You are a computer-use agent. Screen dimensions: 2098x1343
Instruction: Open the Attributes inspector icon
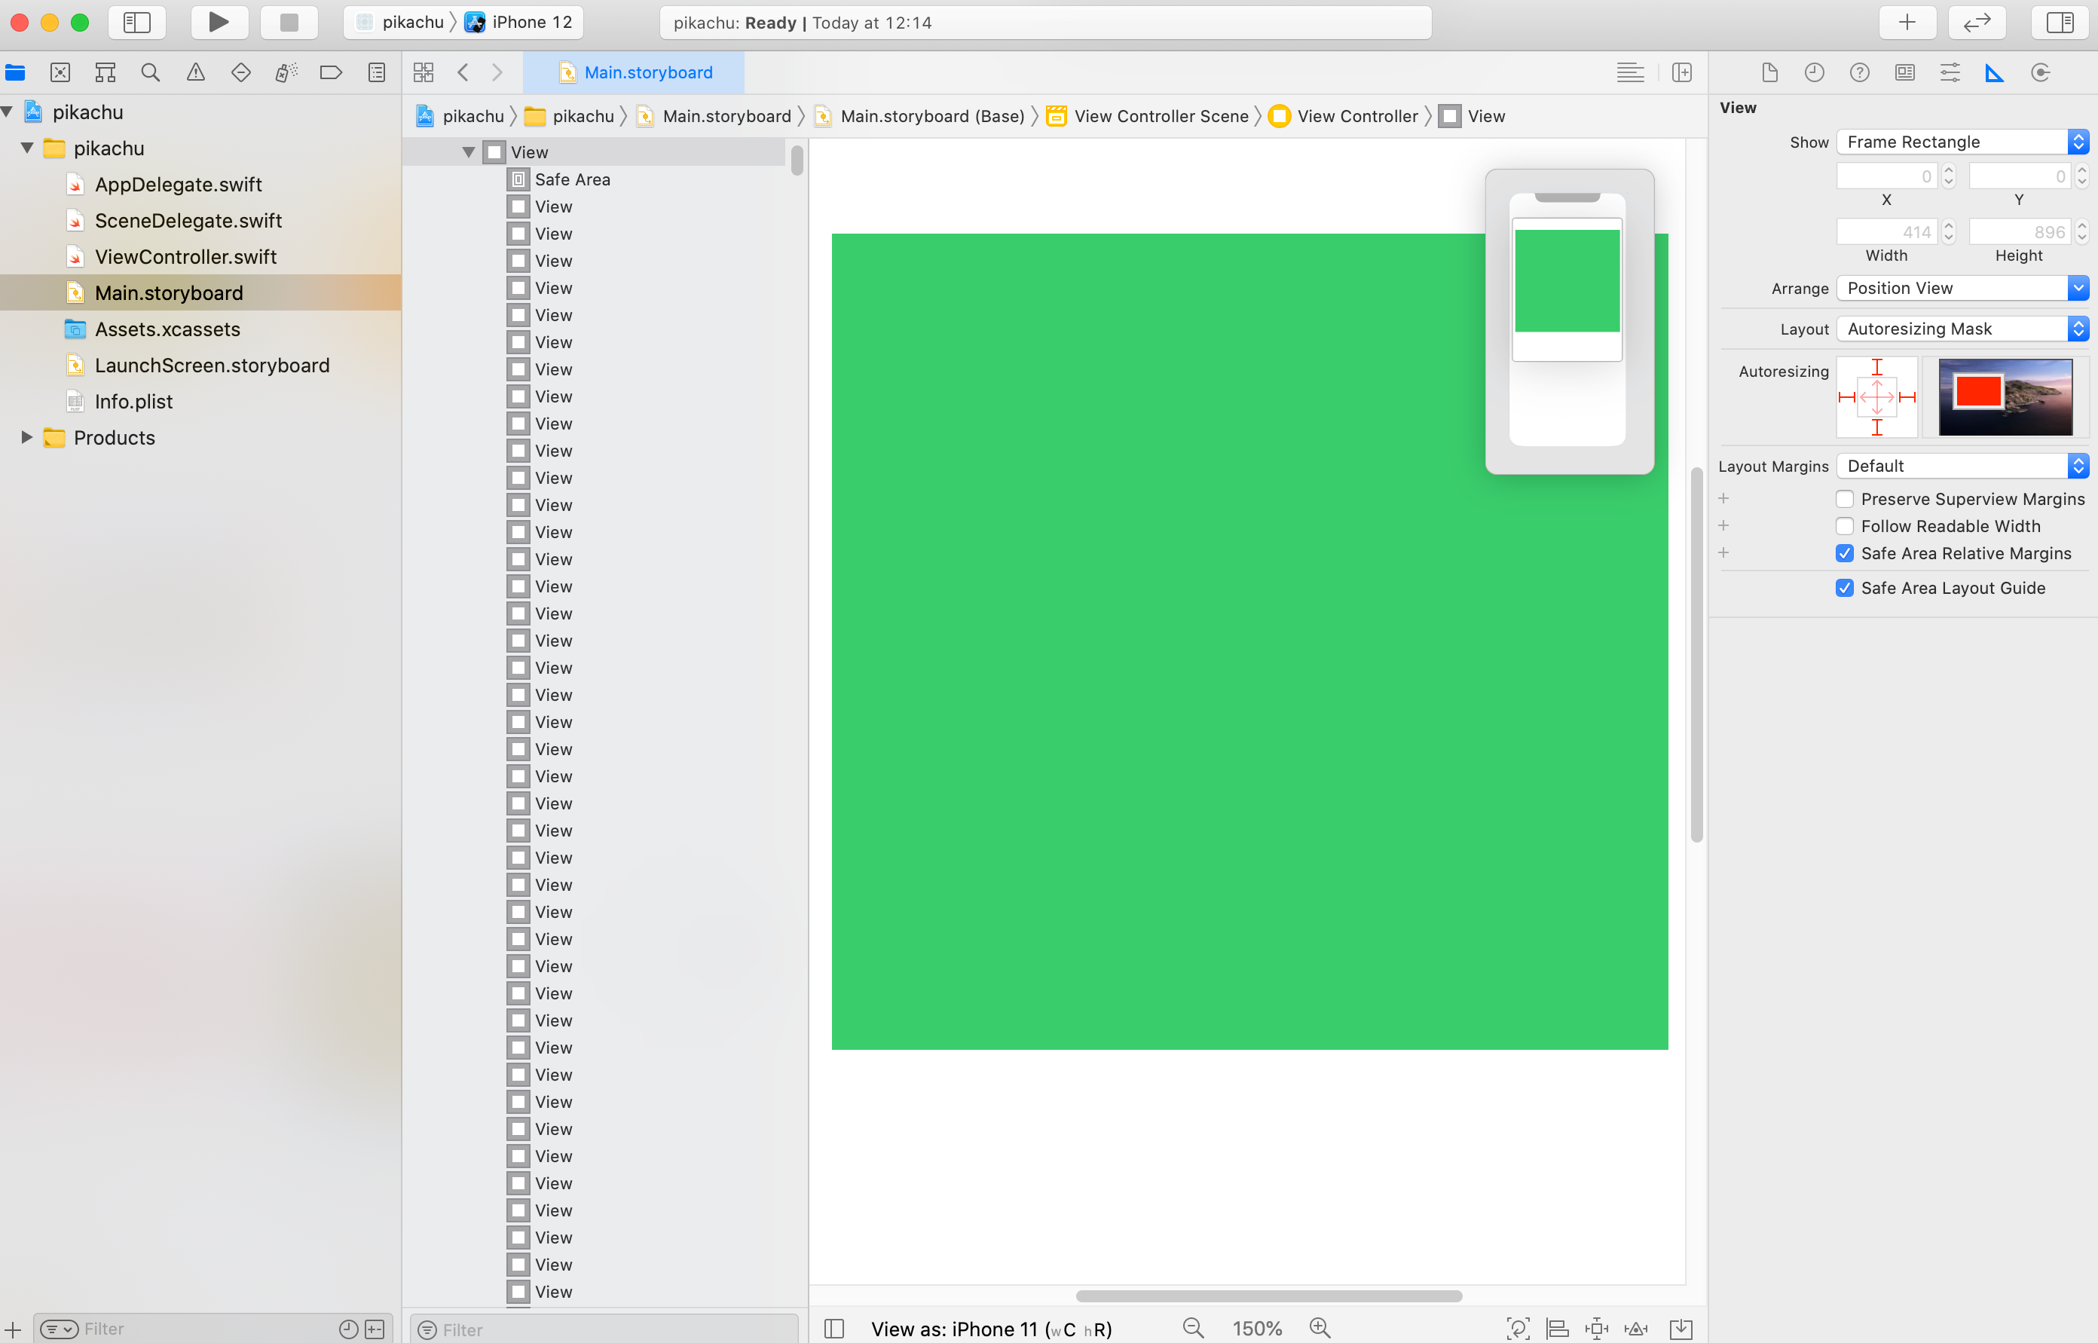[1950, 72]
